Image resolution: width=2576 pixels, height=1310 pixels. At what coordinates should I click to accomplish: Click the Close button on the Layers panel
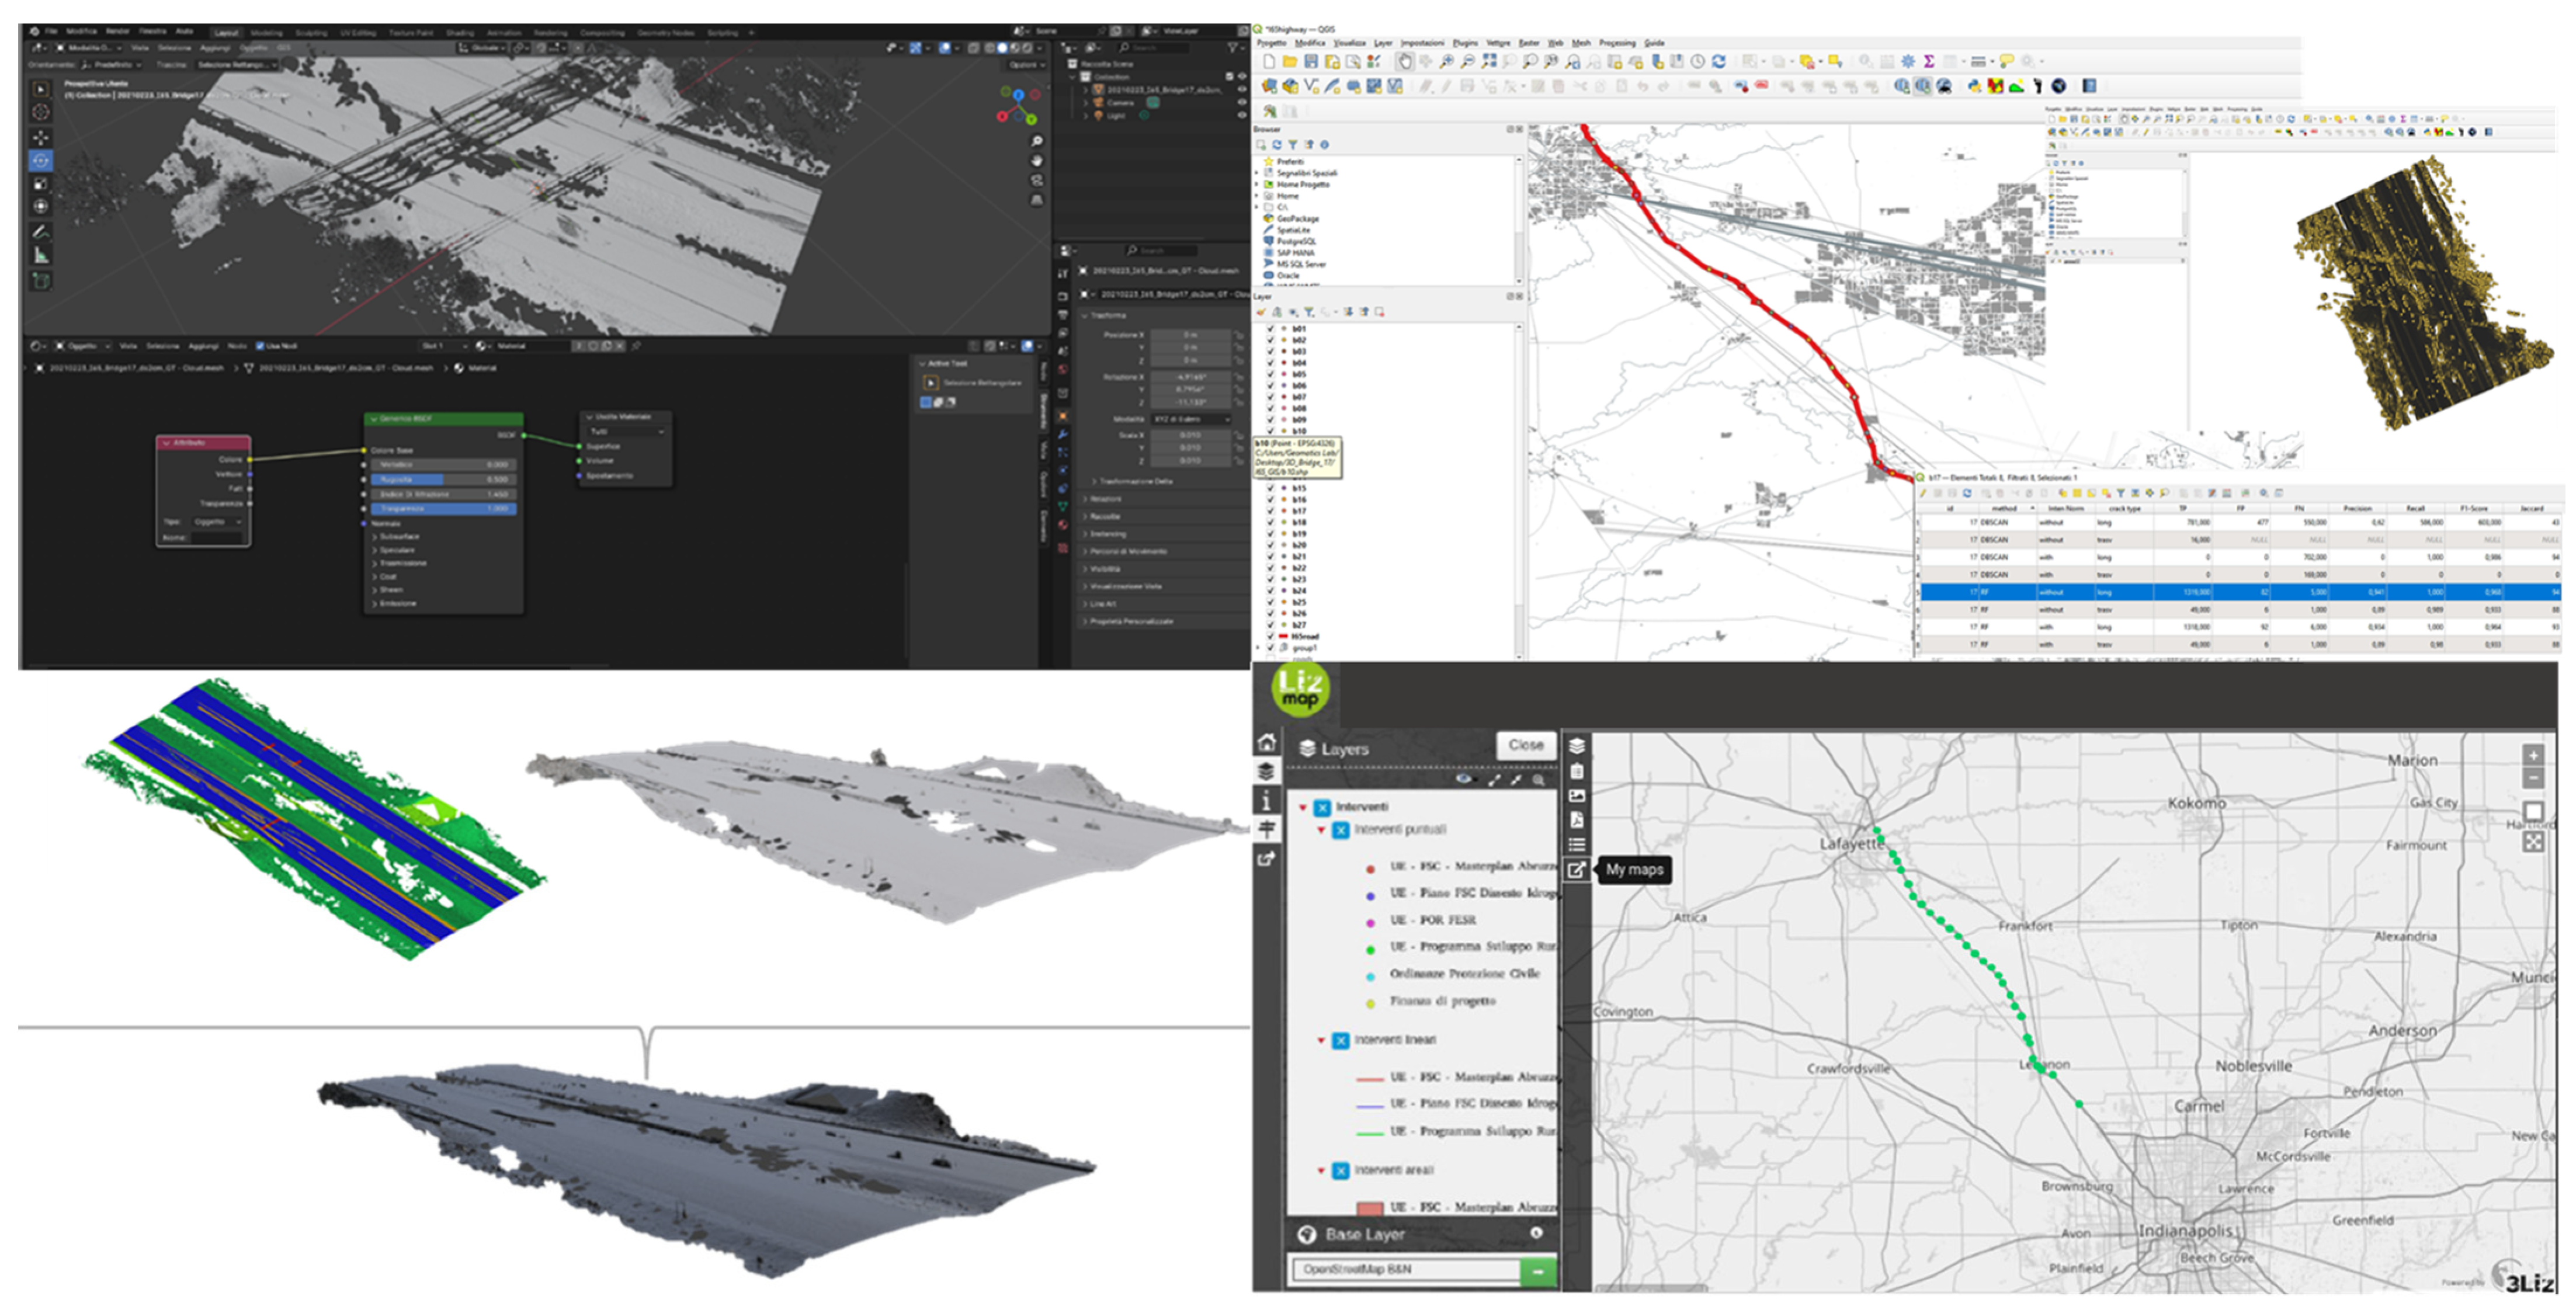point(1525,745)
